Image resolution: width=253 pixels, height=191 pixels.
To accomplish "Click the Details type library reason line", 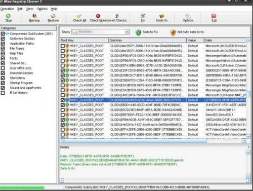I will pos(118,164).
